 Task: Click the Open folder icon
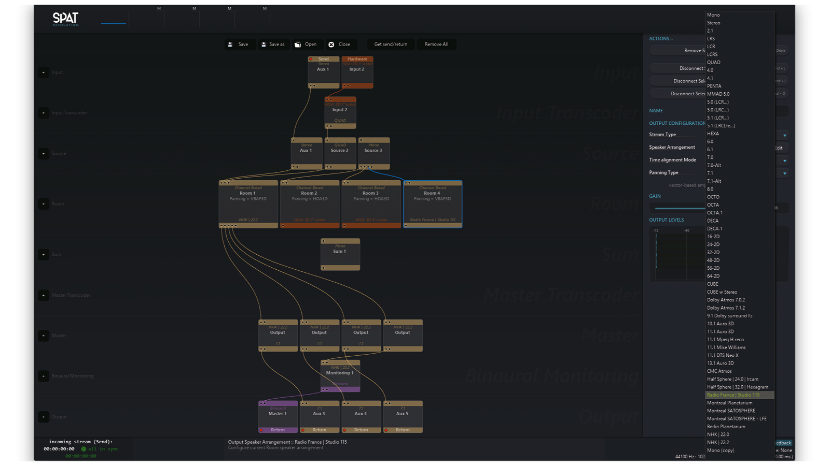pyautogui.click(x=298, y=45)
